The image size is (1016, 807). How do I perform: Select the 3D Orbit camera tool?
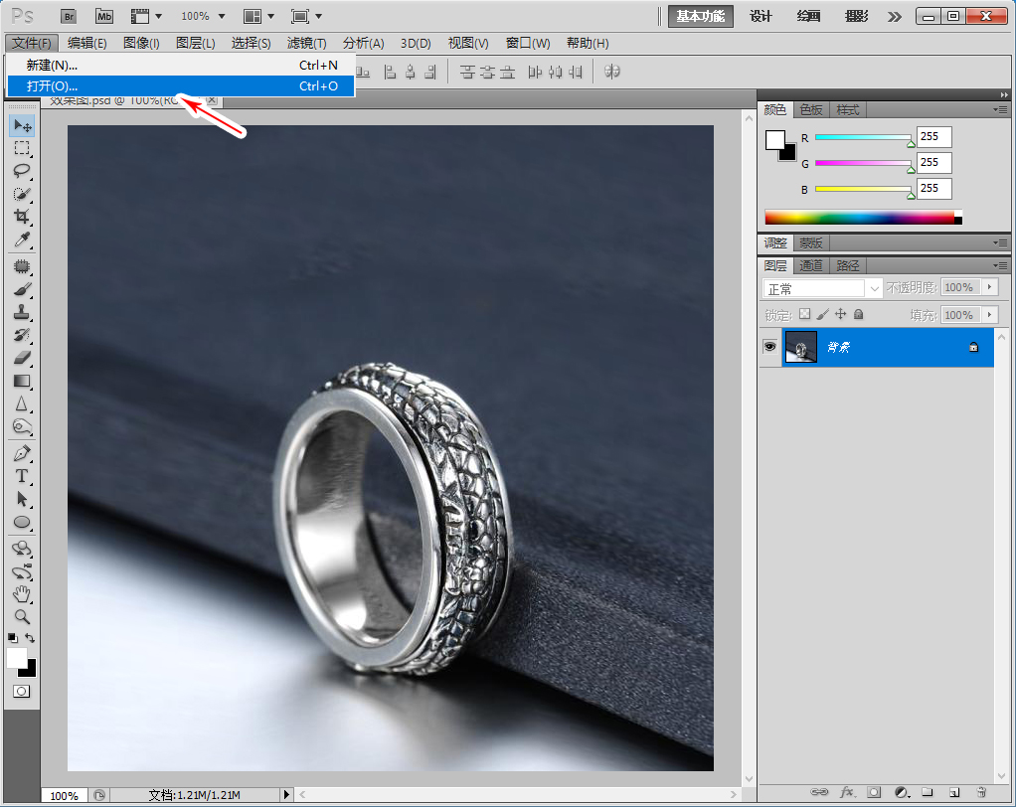coord(22,571)
